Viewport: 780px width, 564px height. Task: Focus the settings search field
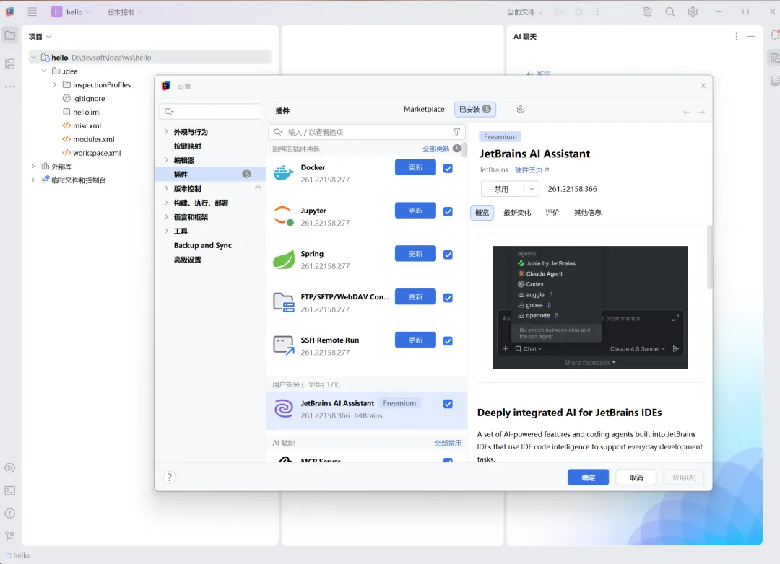210,111
